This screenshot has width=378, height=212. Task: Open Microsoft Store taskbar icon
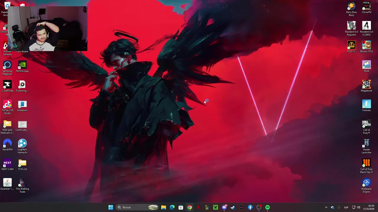[x=181, y=207]
